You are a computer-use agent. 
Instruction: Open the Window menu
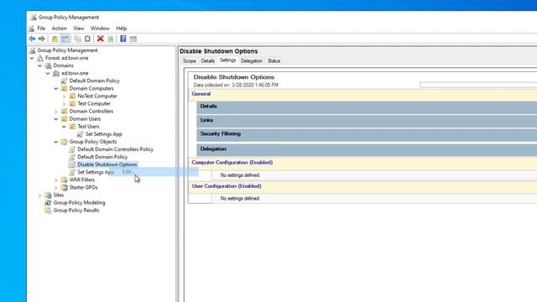click(x=100, y=29)
